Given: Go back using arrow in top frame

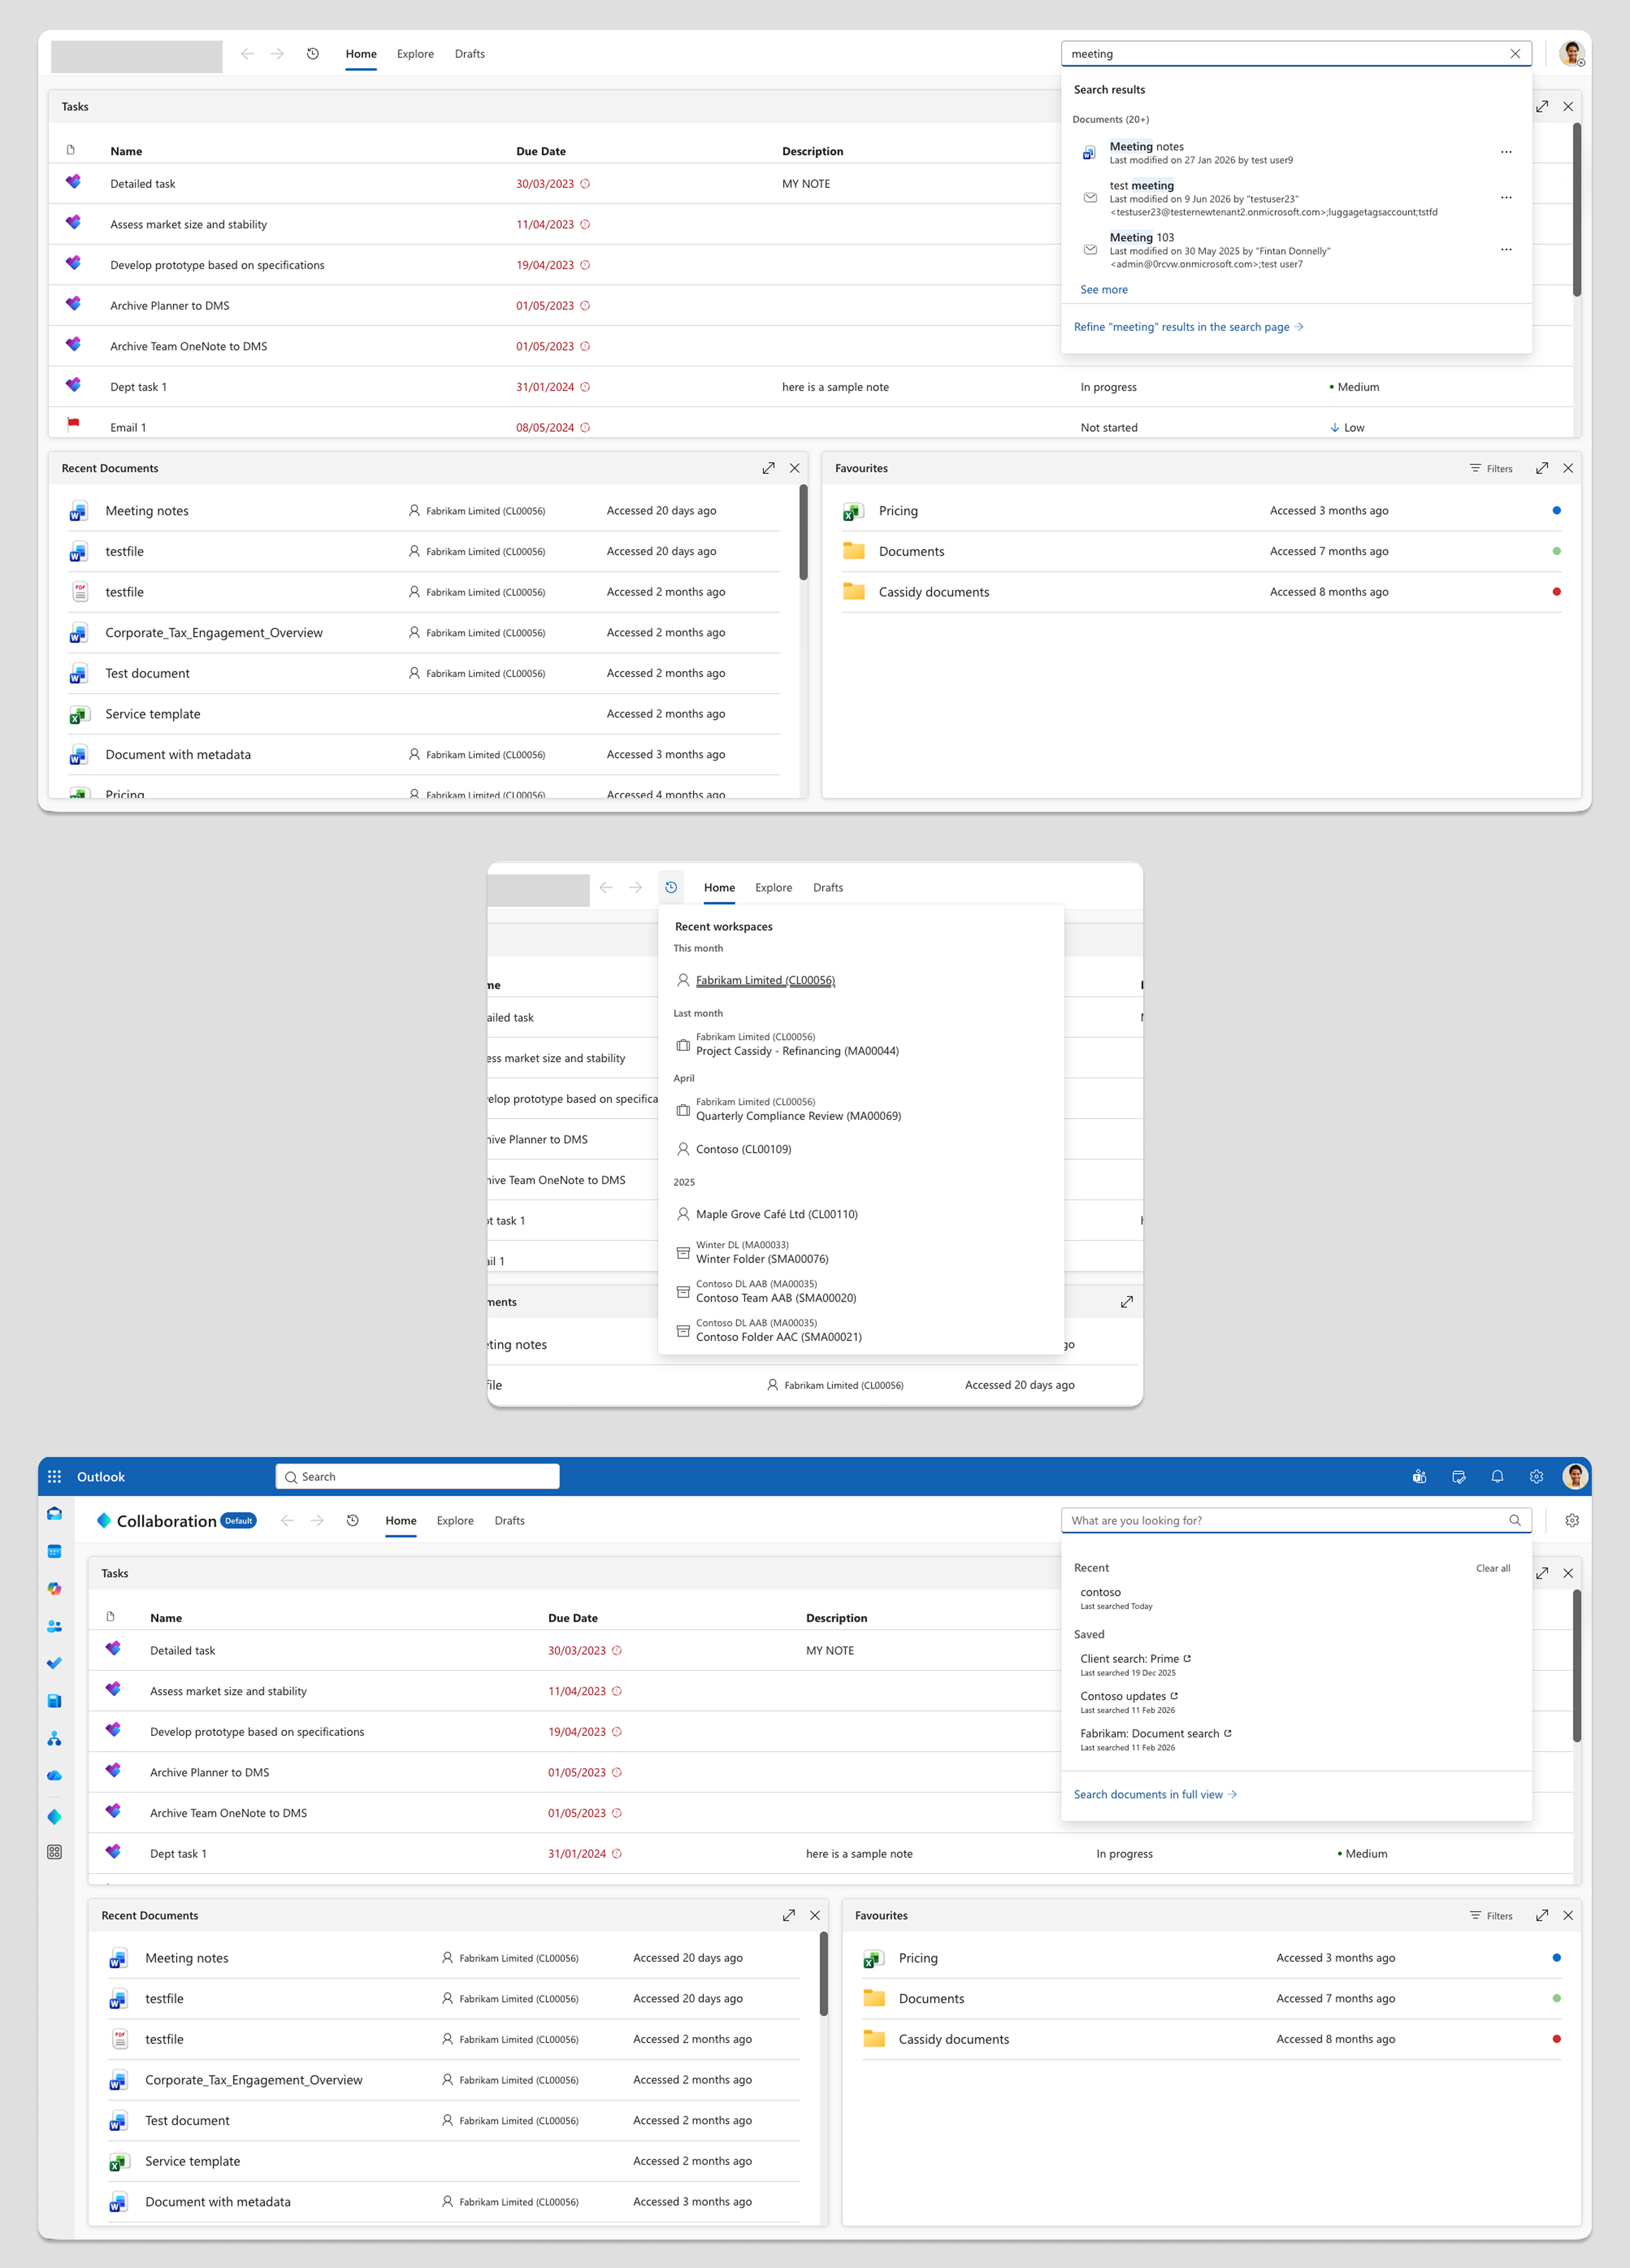Looking at the screenshot, I should coord(247,54).
